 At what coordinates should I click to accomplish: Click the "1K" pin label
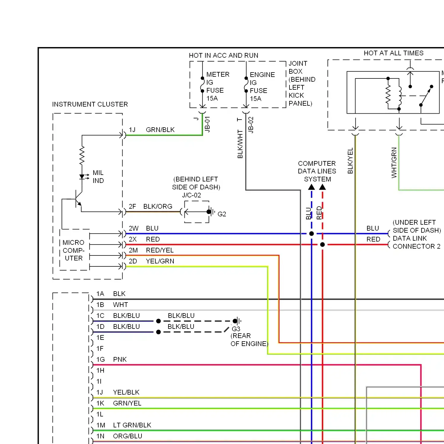(100, 403)
